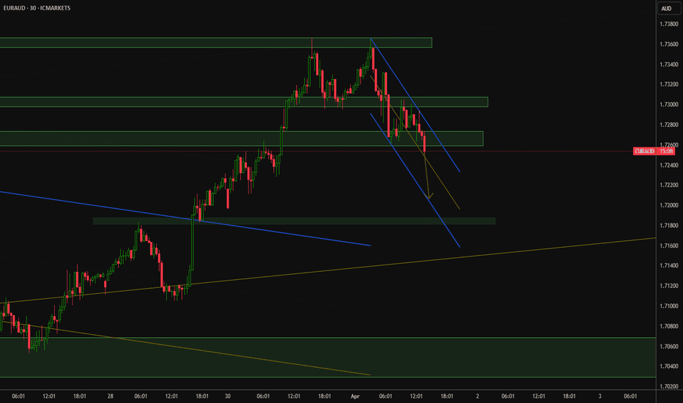The height and width of the screenshot is (403, 683).
Task: Select the top green resistance zone near 1.73600
Action: [215, 42]
